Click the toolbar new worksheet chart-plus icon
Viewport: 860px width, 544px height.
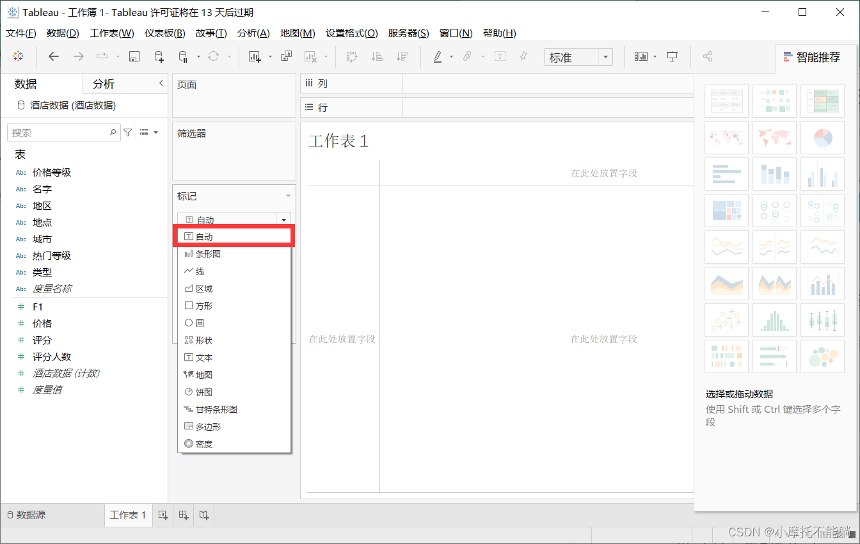[x=255, y=57]
